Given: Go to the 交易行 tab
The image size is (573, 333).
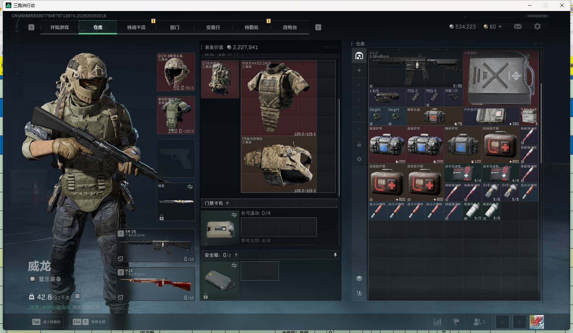Looking at the screenshot, I should [x=213, y=27].
